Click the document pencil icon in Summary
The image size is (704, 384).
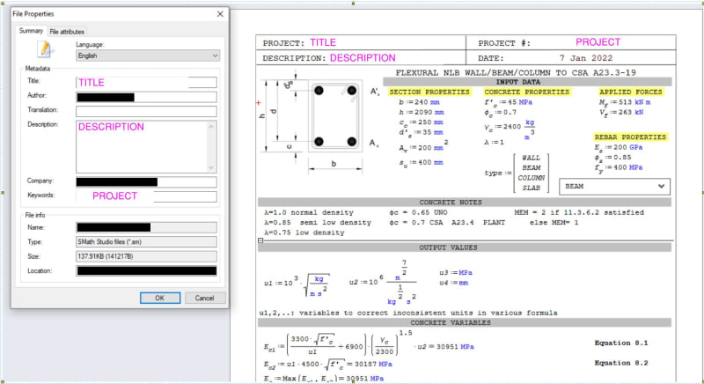click(x=45, y=49)
